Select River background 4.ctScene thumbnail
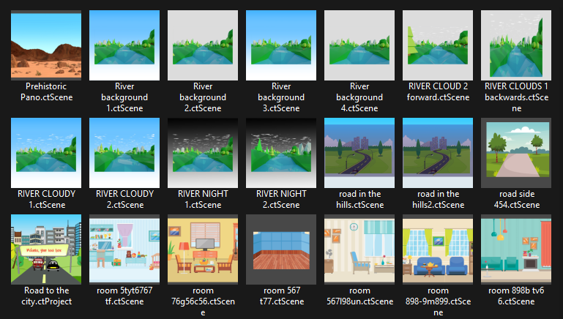 tap(359, 45)
